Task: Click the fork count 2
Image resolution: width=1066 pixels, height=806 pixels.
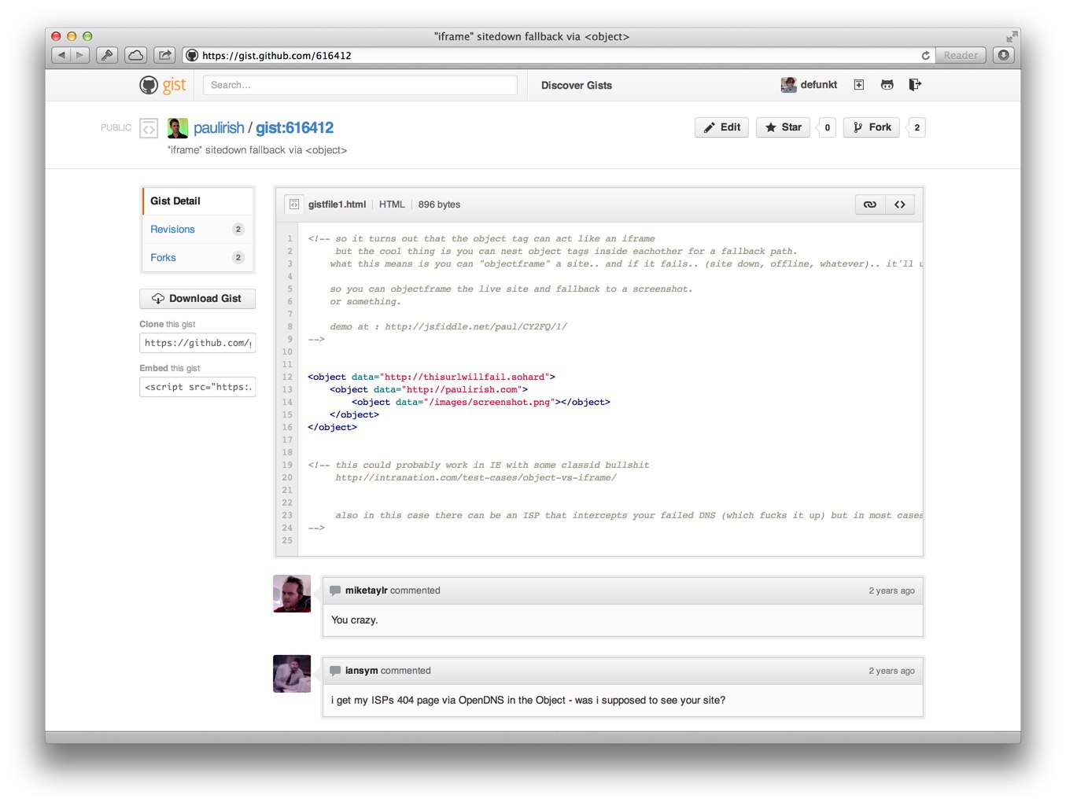Action: coord(917,127)
